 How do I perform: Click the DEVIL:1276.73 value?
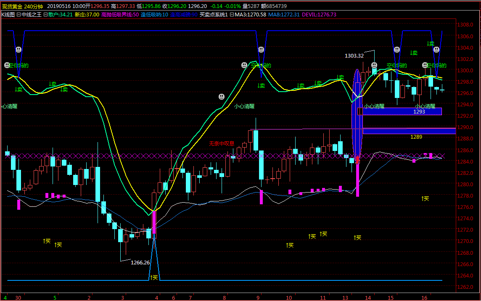pyautogui.click(x=319, y=14)
